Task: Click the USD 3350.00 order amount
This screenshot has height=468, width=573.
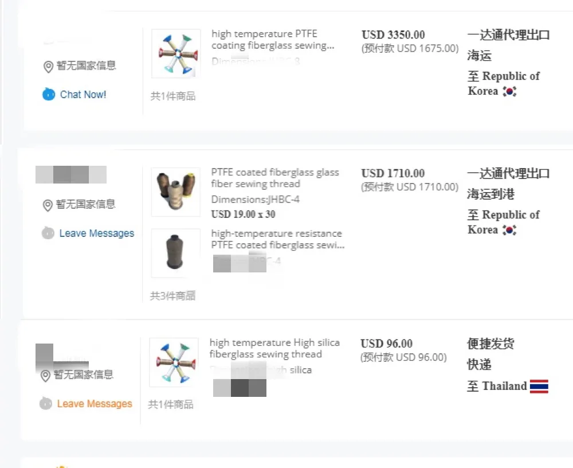Action: tap(393, 35)
